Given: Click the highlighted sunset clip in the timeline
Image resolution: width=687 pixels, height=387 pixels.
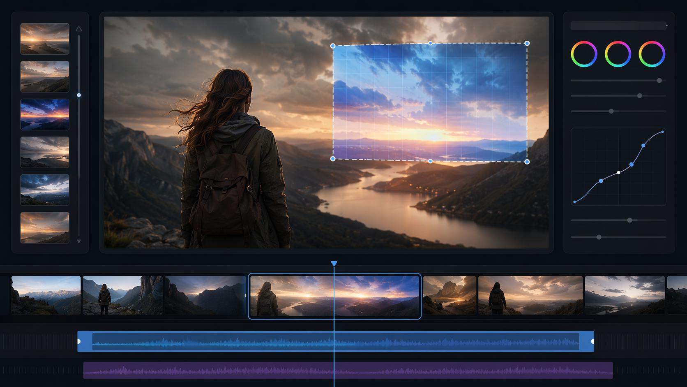Looking at the screenshot, I should click(335, 296).
